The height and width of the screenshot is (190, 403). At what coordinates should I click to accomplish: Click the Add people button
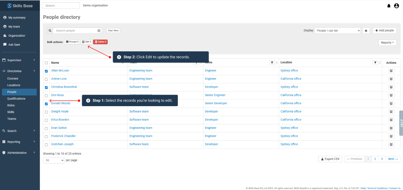tap(384, 31)
